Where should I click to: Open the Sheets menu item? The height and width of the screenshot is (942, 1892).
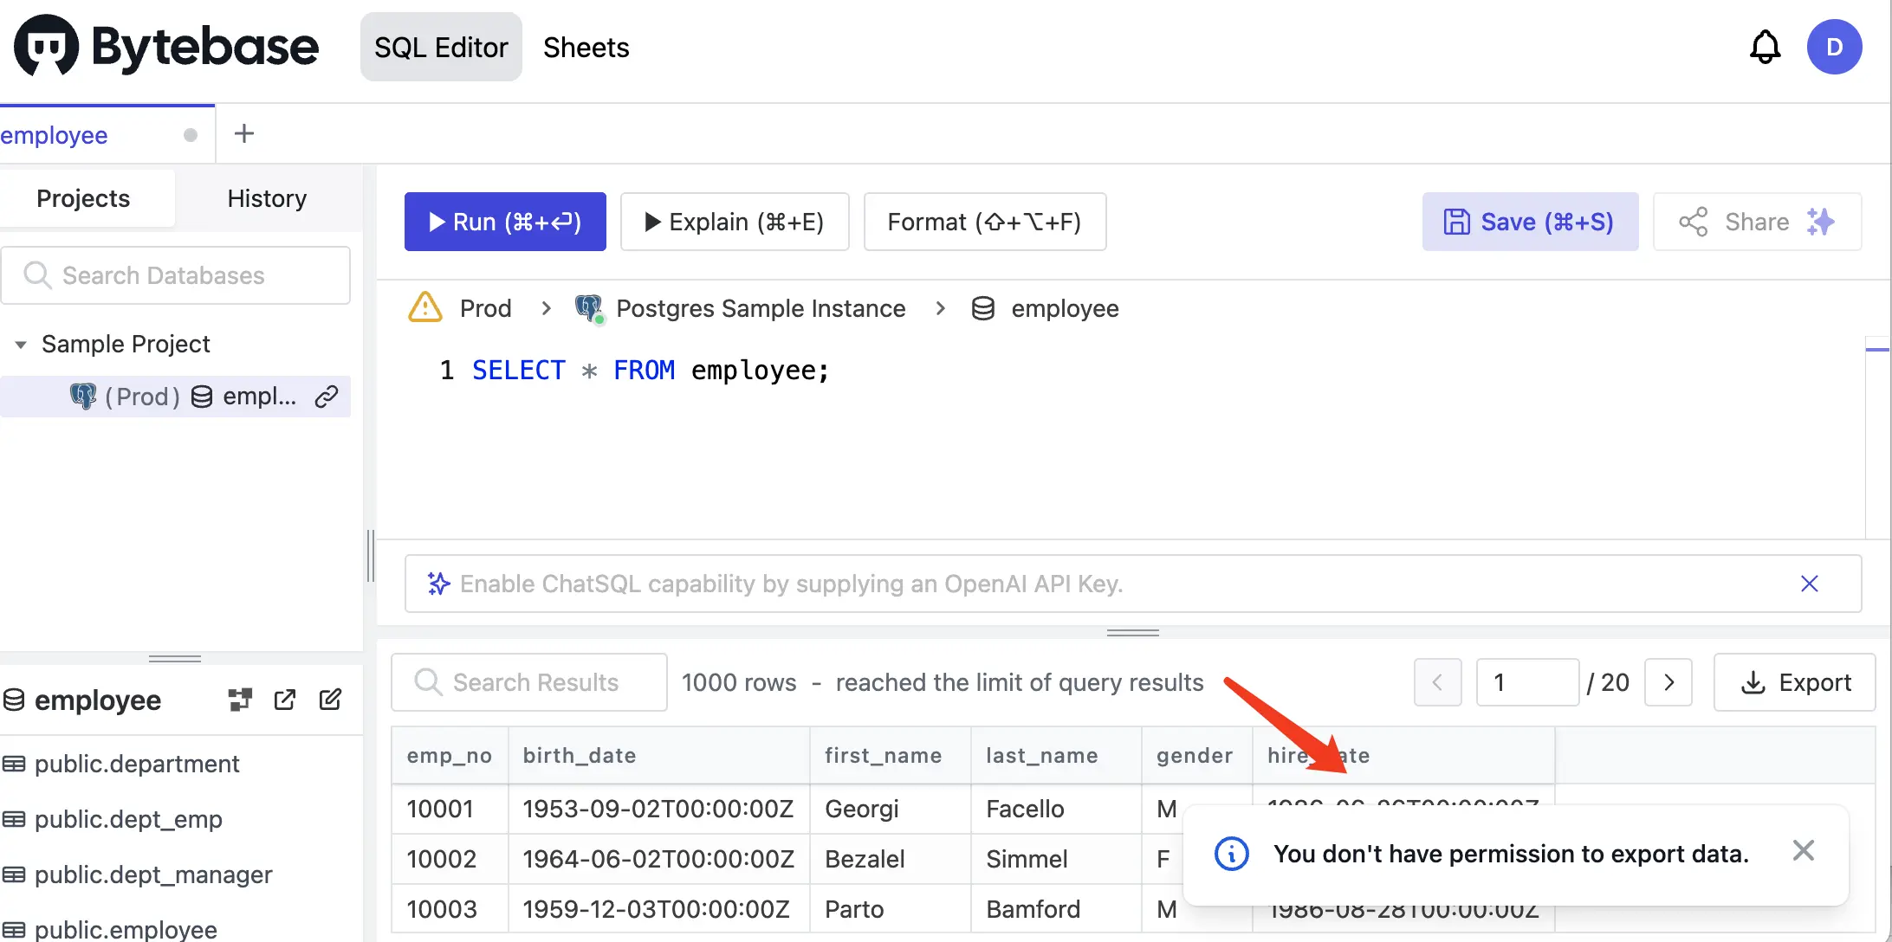pyautogui.click(x=586, y=47)
